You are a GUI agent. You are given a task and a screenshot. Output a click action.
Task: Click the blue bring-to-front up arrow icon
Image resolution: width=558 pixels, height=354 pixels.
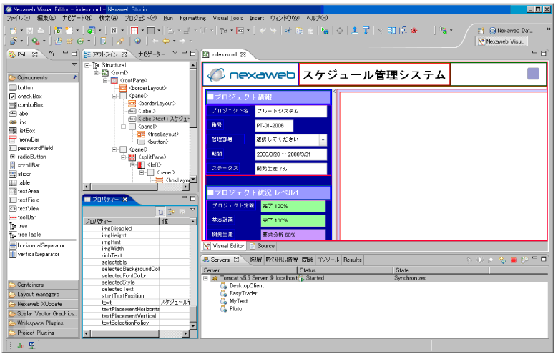354,31
